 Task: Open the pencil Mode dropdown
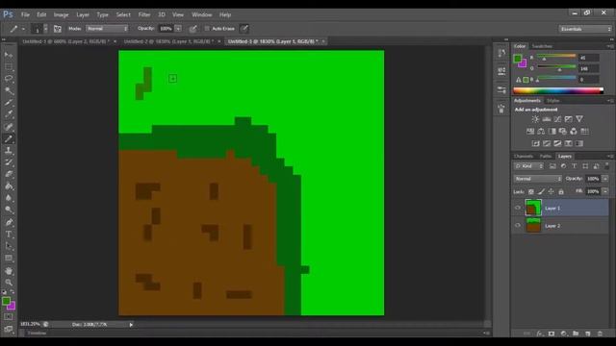point(107,29)
